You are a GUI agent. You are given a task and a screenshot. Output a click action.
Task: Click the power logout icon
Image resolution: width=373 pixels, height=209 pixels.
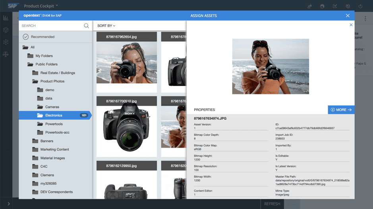pyautogui.click(x=360, y=6)
